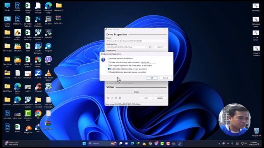Select New Text Document desktop file
Image resolution: width=264 pixels, height=148 pixels.
tap(48, 102)
